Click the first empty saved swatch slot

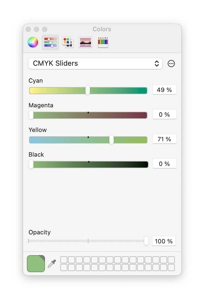(x=64, y=260)
